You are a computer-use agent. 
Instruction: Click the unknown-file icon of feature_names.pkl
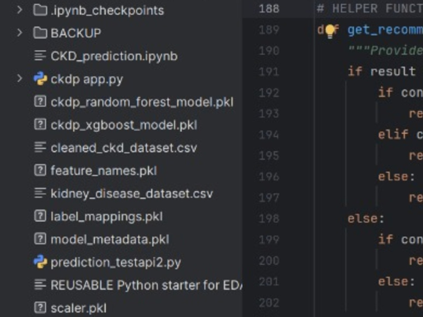click(40, 170)
